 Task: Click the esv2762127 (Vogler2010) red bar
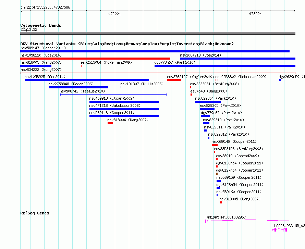coord(174,80)
